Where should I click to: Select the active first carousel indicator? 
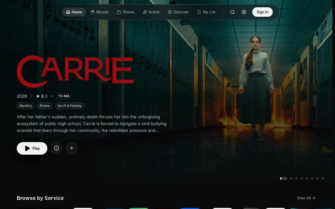[284, 178]
